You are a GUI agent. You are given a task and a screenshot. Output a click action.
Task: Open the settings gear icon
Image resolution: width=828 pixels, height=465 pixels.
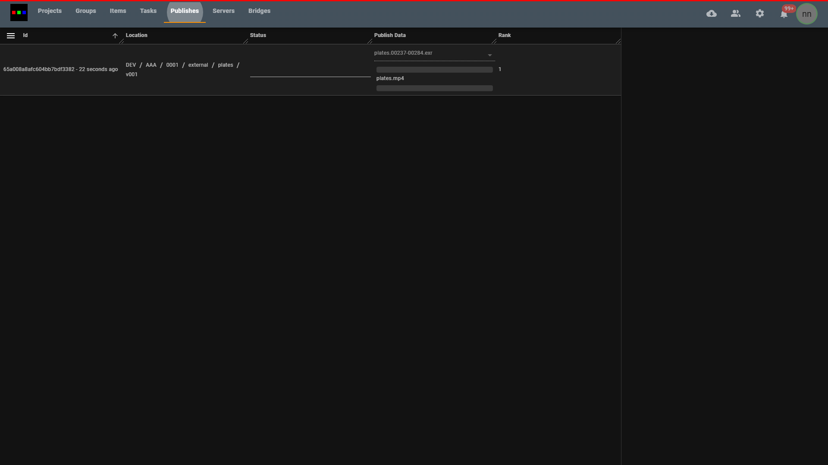pos(760,14)
